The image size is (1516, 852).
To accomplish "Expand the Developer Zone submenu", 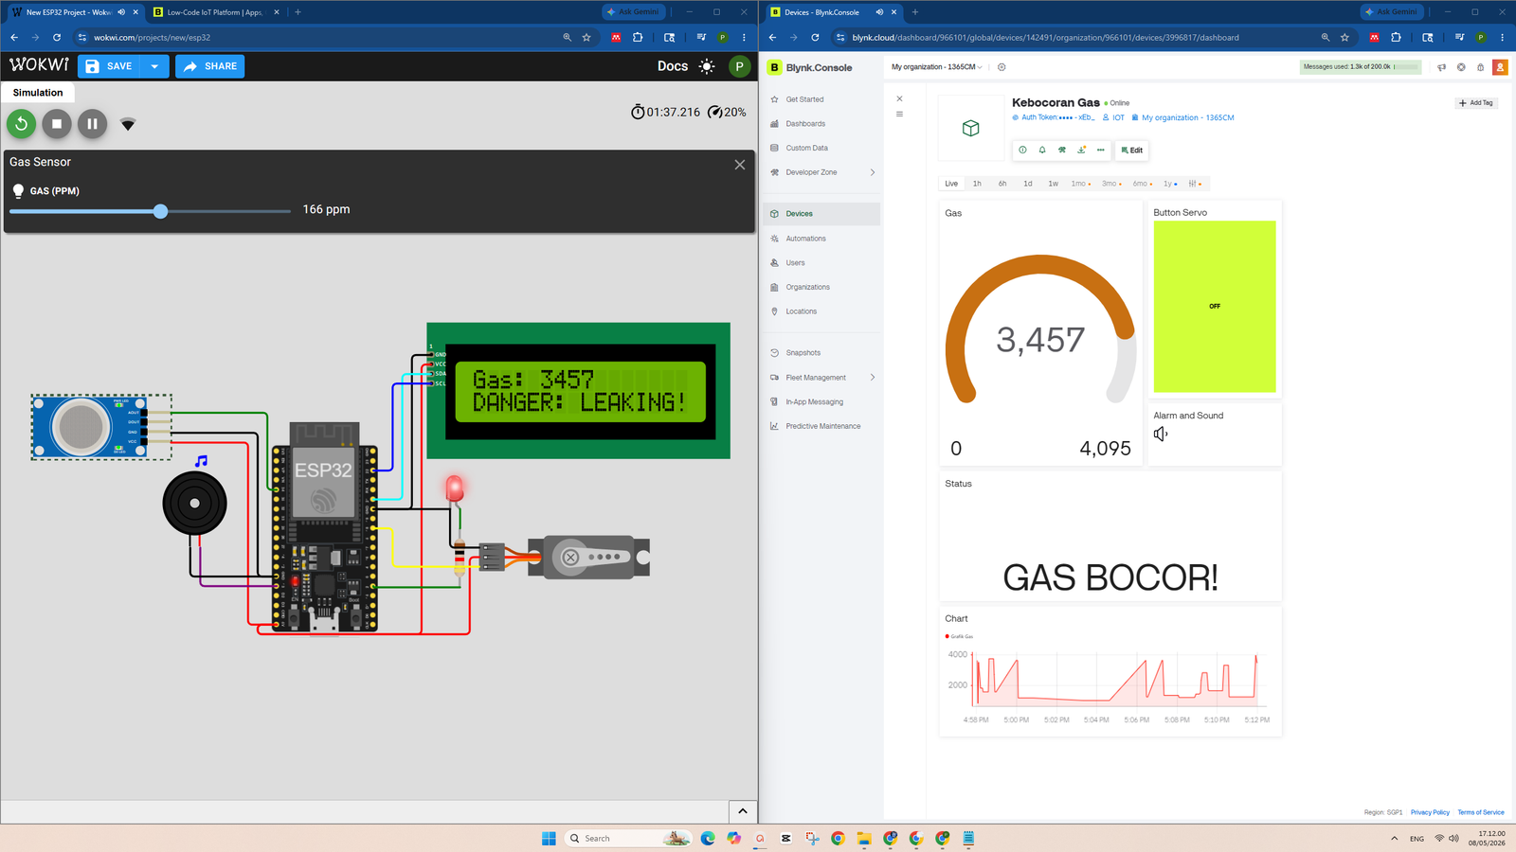I will [872, 172].
